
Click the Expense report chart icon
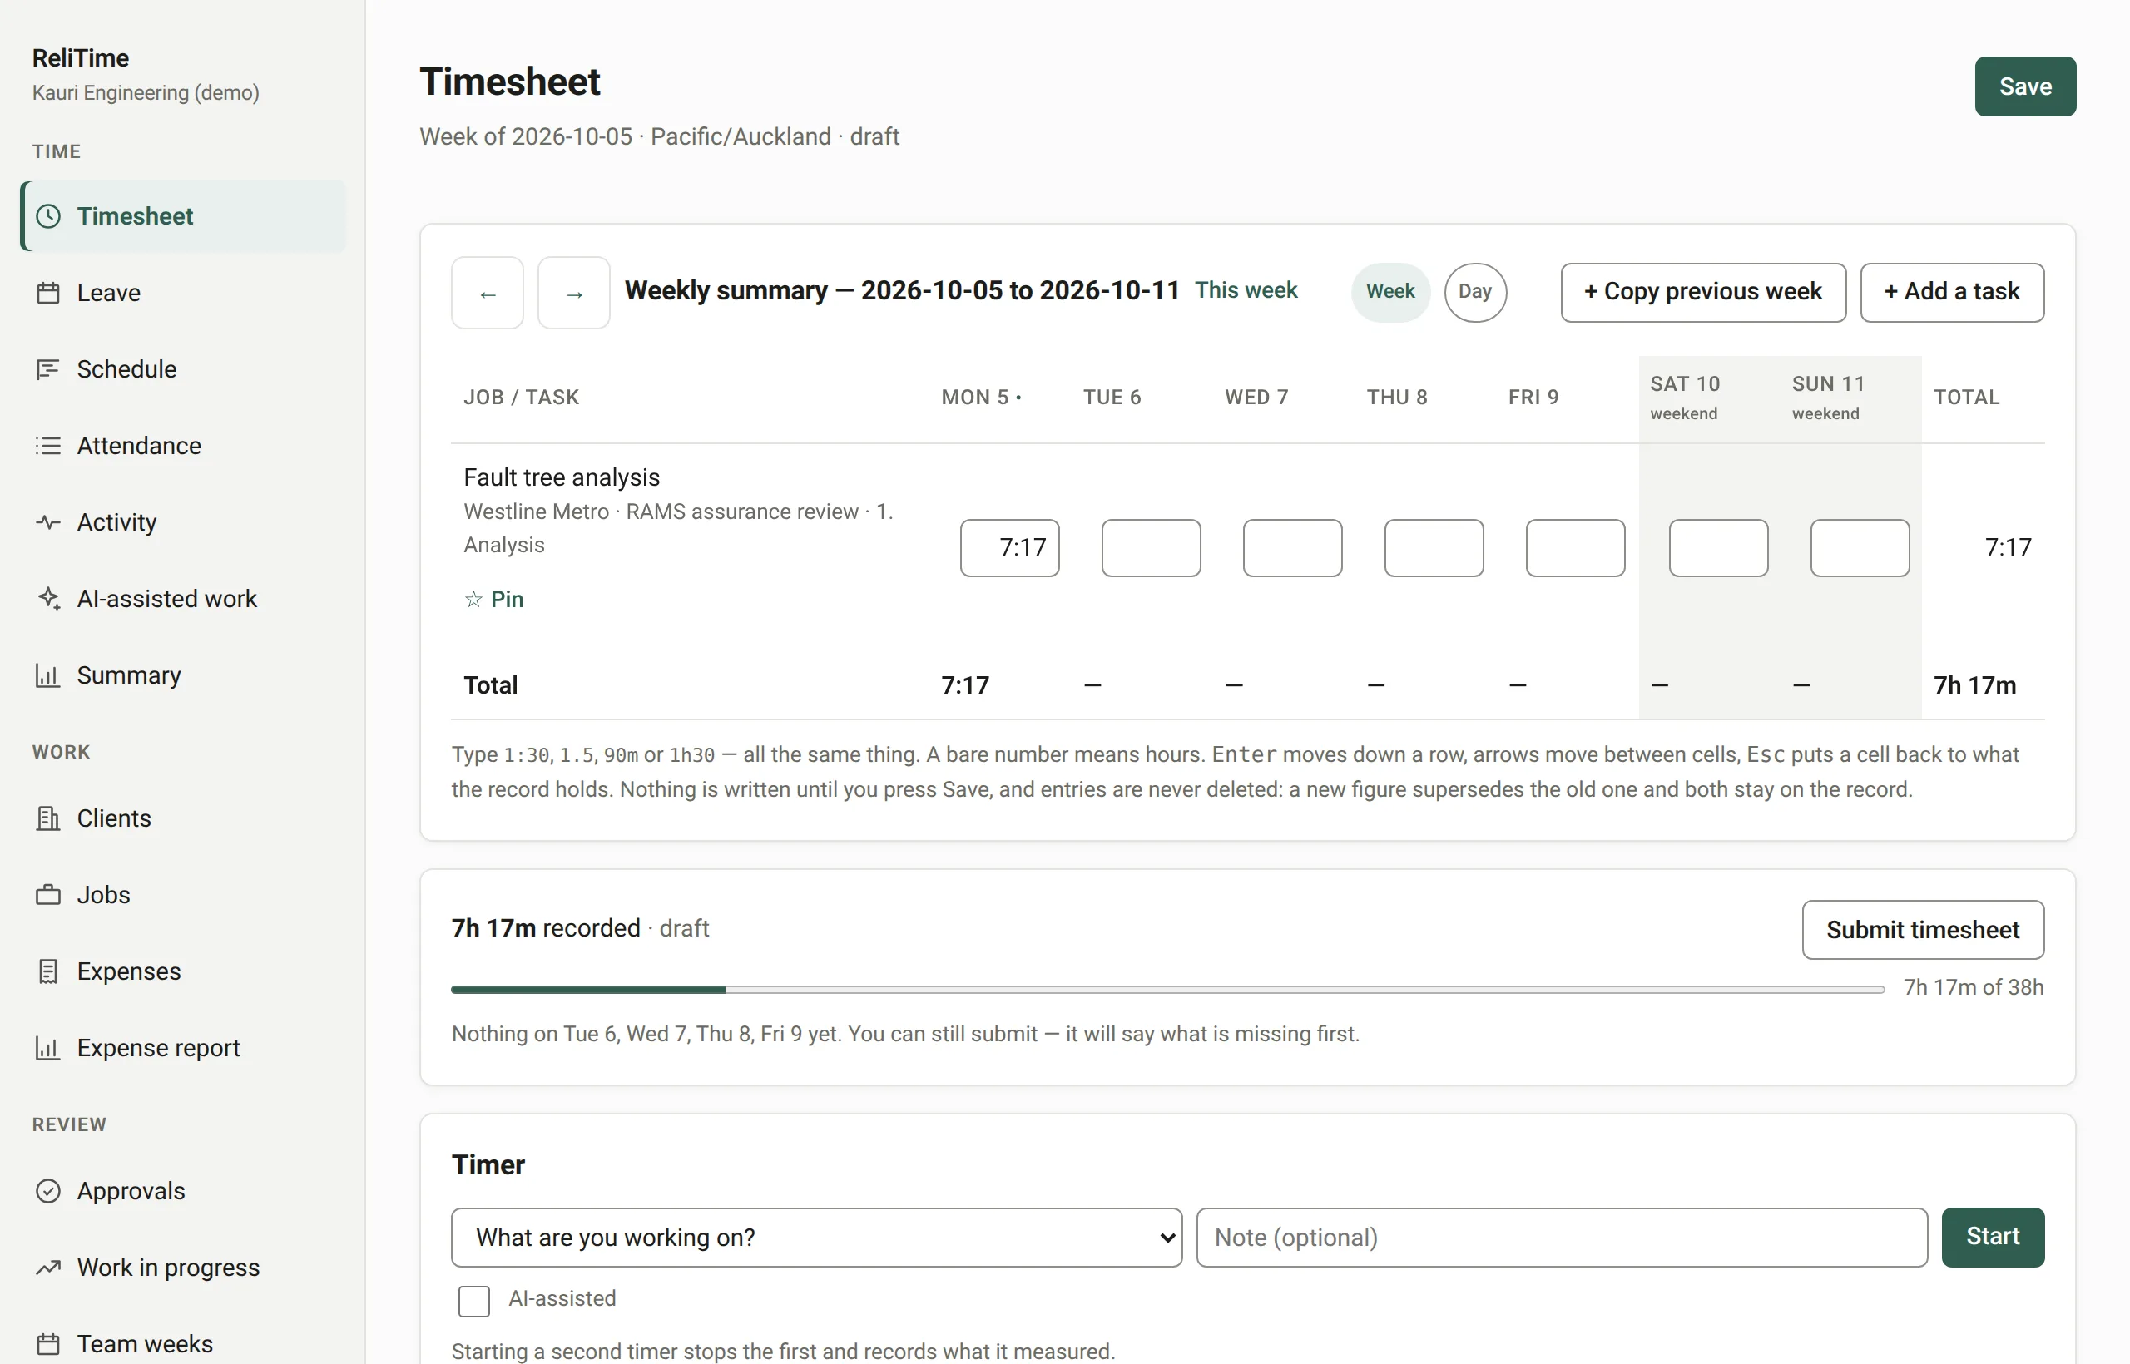(48, 1048)
